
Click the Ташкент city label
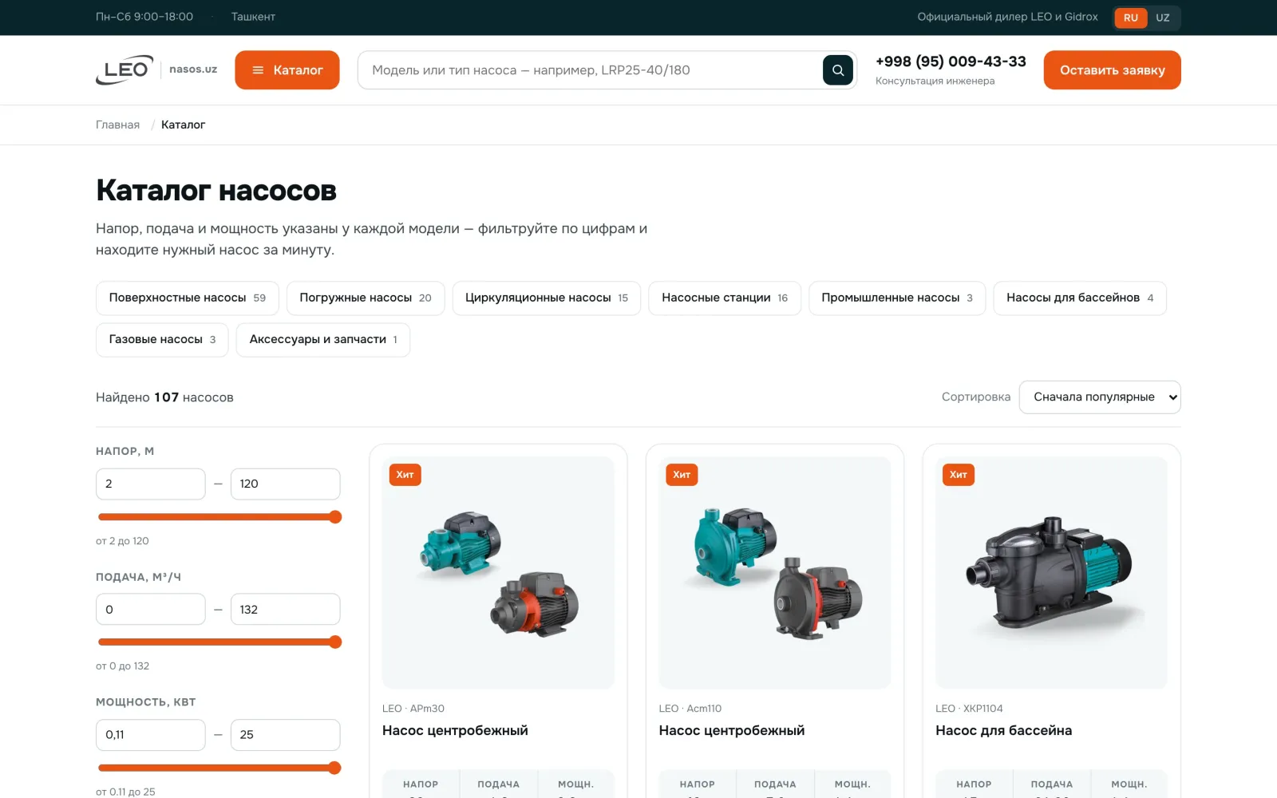point(253,17)
